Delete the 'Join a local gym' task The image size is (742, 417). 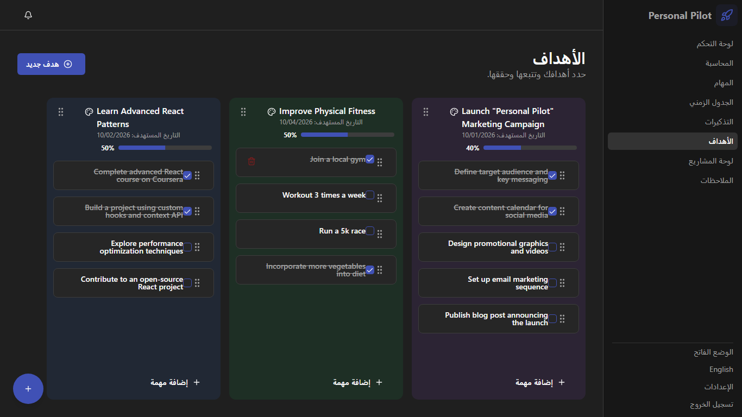point(251,161)
